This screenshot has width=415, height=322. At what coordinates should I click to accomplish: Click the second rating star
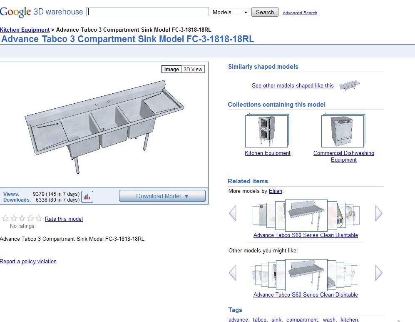click(x=14, y=218)
